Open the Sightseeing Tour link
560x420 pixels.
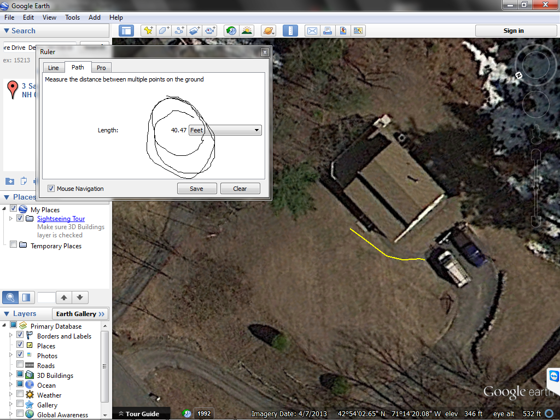point(61,219)
